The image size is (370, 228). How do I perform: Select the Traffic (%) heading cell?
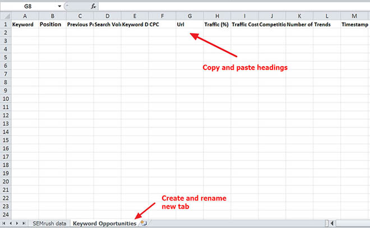(217, 25)
